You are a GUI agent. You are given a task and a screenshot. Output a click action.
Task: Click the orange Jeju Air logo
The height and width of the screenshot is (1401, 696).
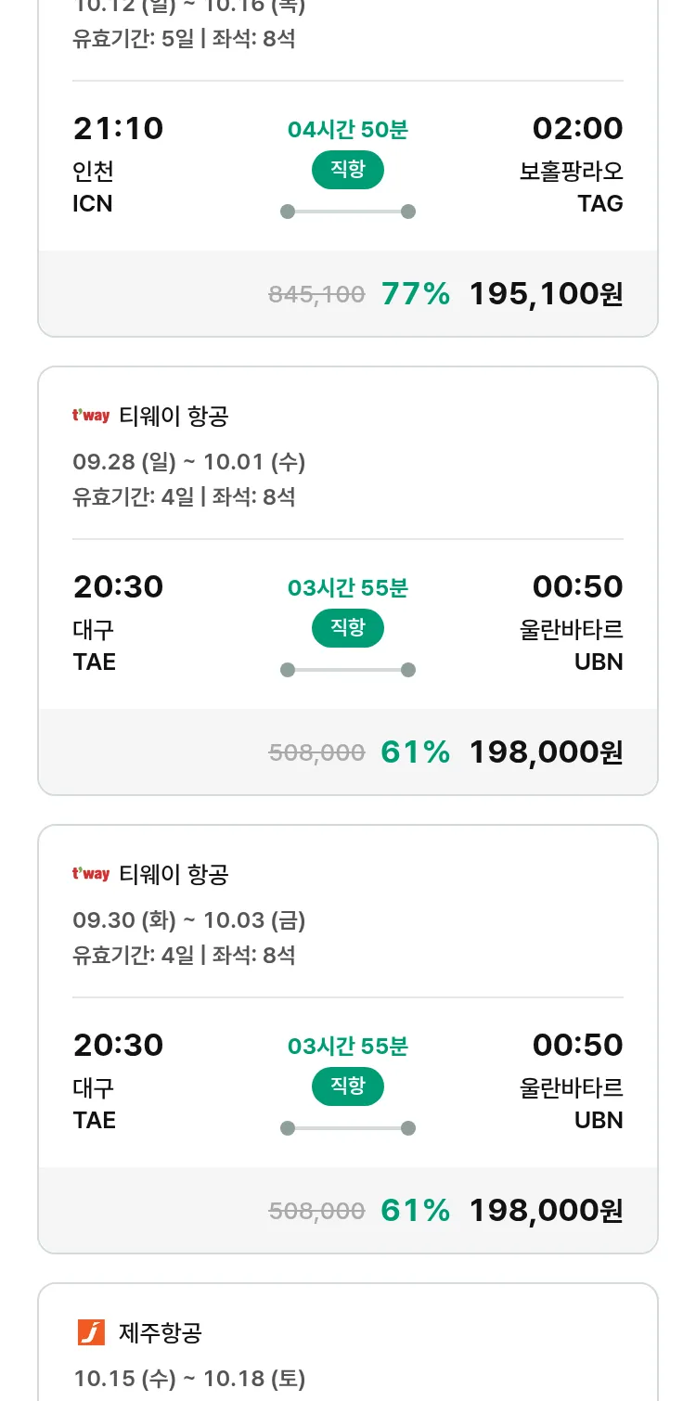(x=91, y=1333)
